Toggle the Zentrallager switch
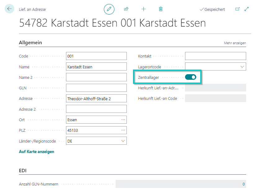Image resolution: width=270 pixels, height=192 pixels. pyautogui.click(x=191, y=77)
